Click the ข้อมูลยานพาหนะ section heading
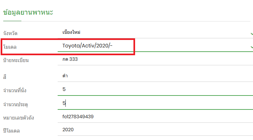Image resolution: width=253 pixels, height=140 pixels. (x=28, y=13)
